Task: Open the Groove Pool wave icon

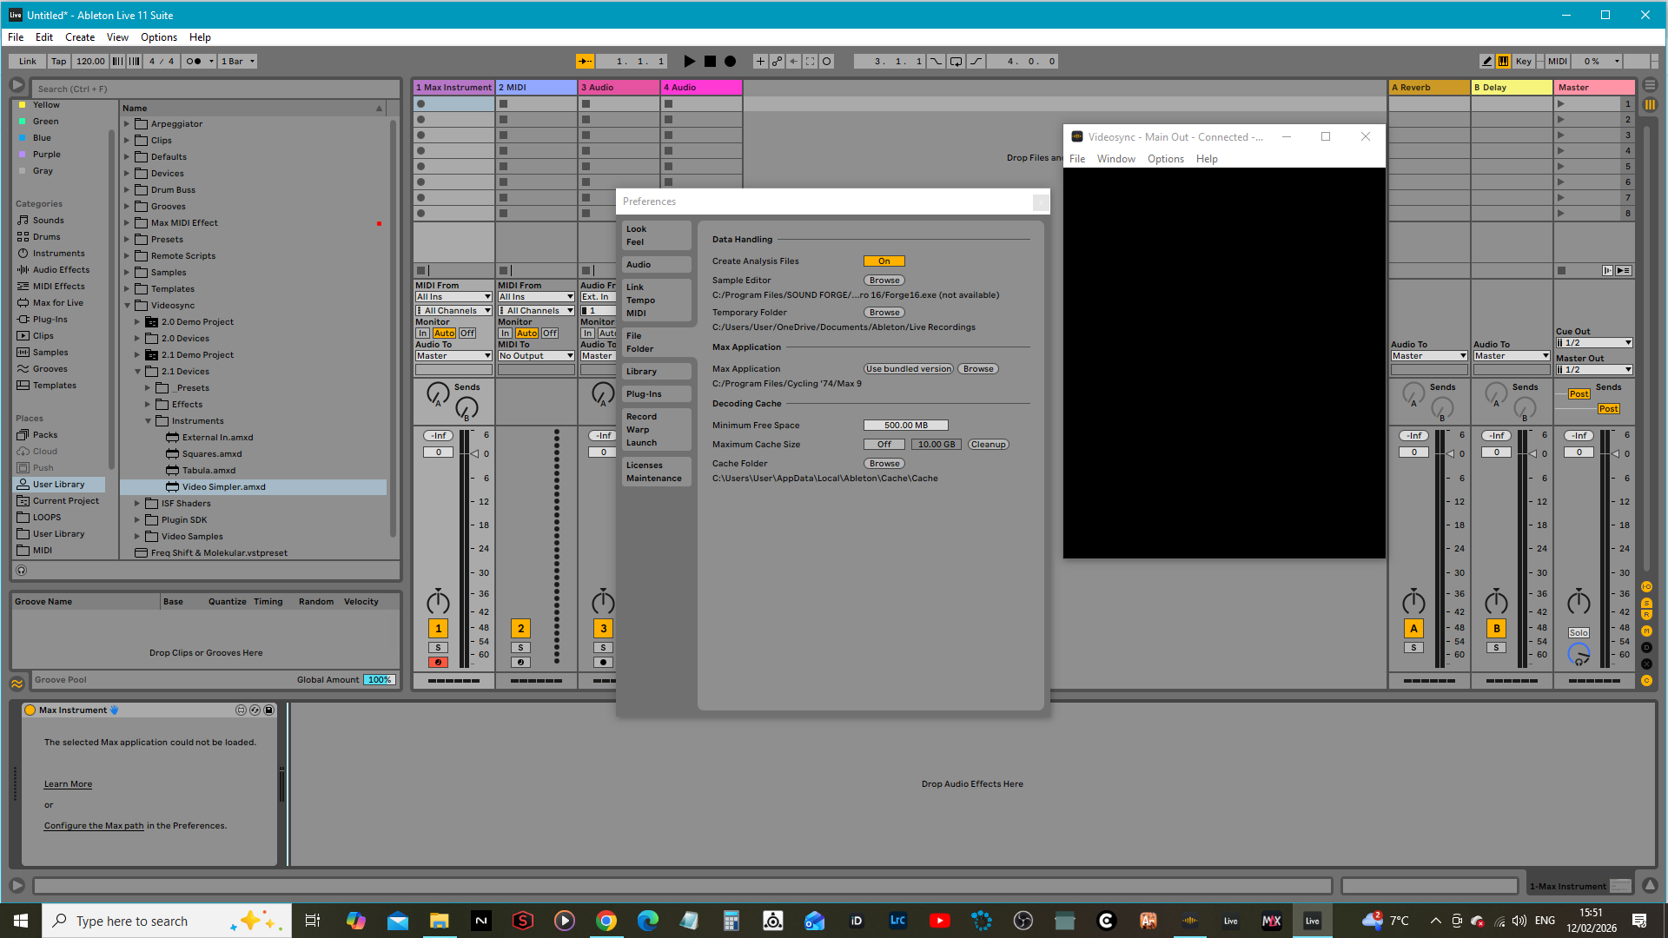Action: [x=17, y=684]
